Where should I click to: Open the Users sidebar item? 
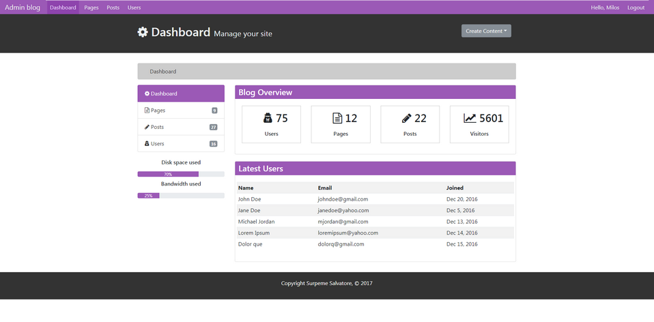point(181,144)
